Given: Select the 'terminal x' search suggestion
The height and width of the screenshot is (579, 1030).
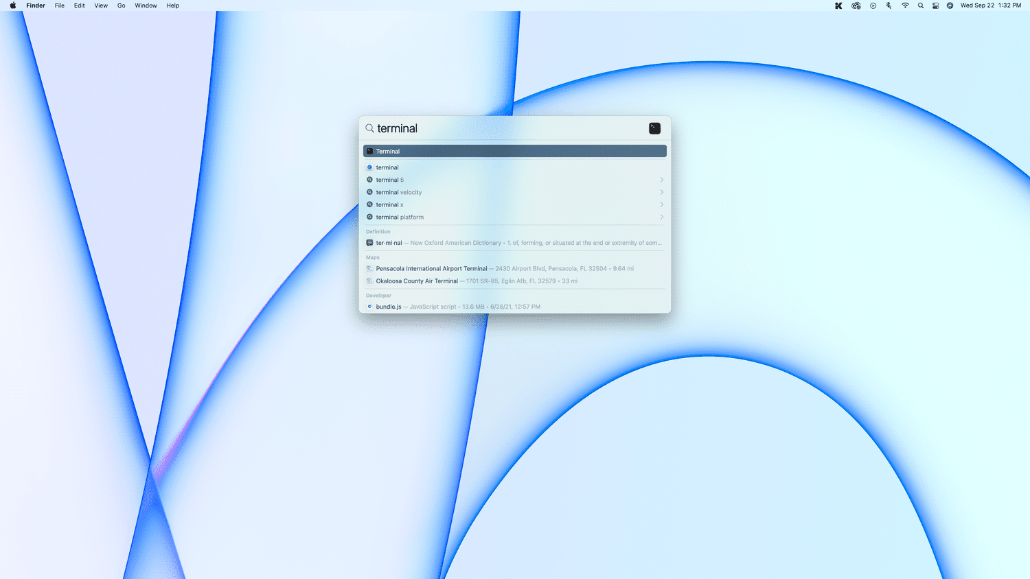Looking at the screenshot, I should click(x=389, y=204).
